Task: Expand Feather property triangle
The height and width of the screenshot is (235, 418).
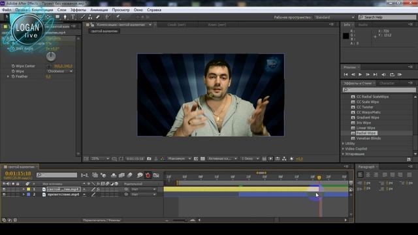Action: 8,76
